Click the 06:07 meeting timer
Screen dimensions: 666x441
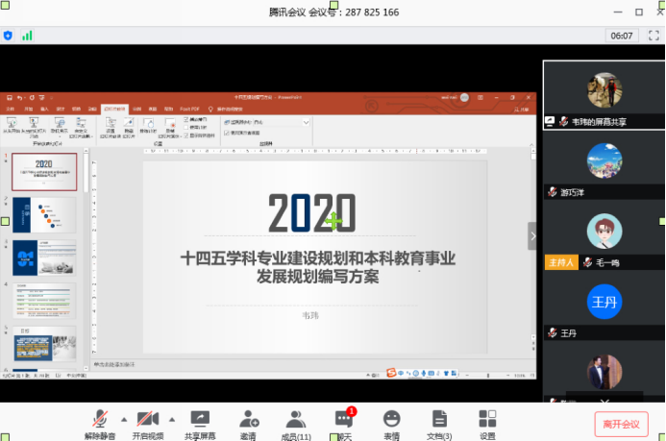click(x=622, y=36)
